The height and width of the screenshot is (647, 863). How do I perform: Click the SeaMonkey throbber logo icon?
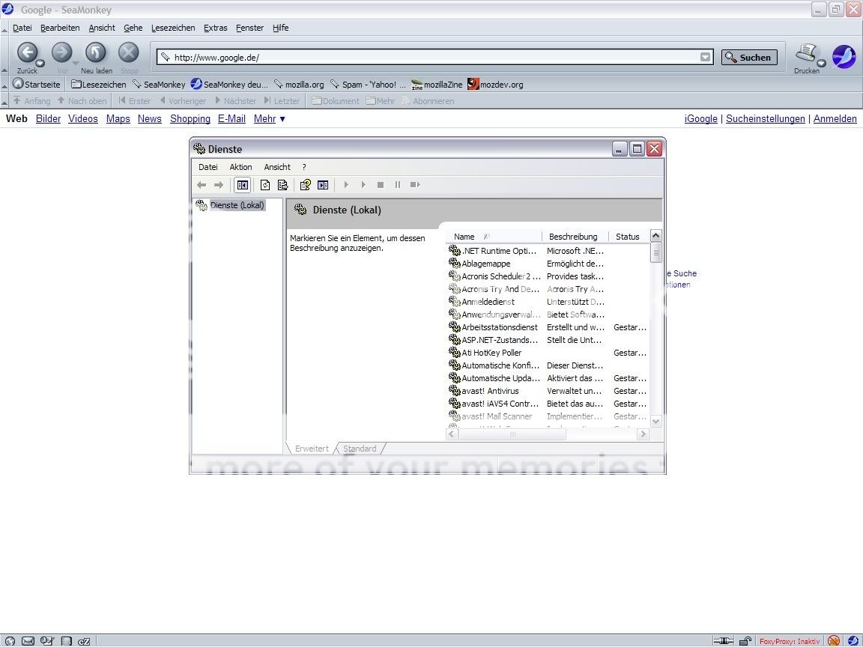(x=844, y=56)
